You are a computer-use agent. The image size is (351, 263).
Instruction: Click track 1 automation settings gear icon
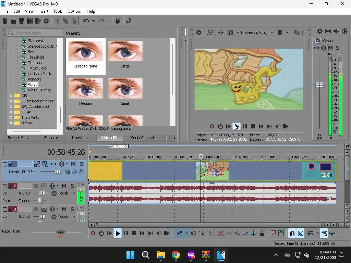(62, 164)
